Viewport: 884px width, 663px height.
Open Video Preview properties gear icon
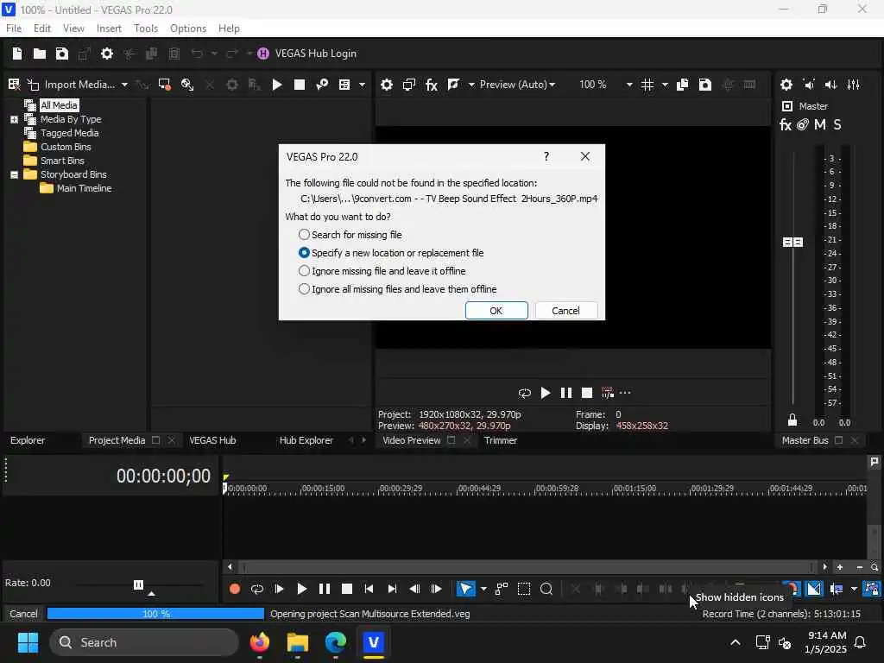386,85
